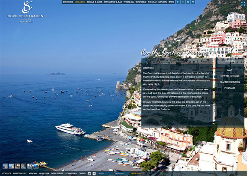Go to Restaurant & Bar menu item
The width and height of the screenshot is (247, 176).
tap(113, 2)
